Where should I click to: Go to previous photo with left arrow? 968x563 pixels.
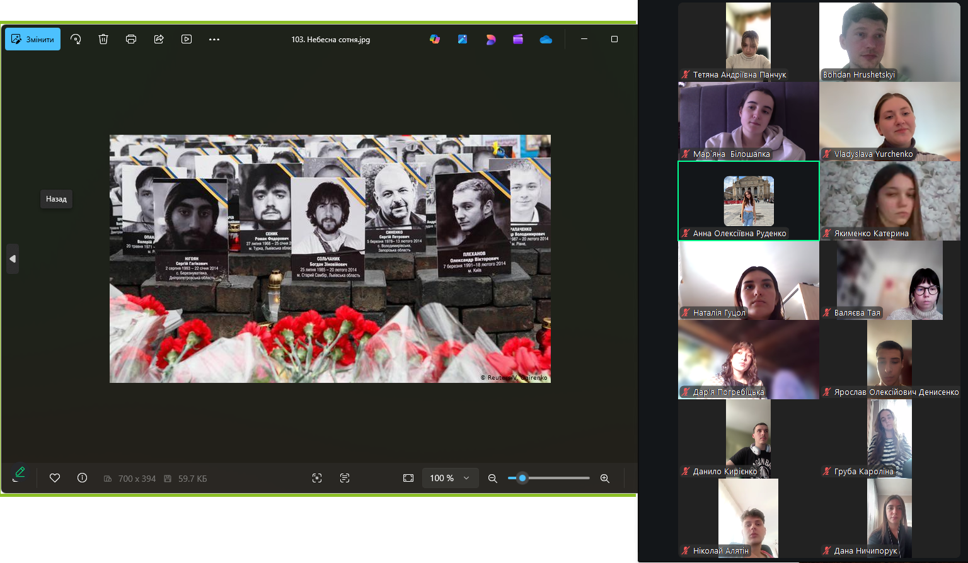tap(13, 259)
